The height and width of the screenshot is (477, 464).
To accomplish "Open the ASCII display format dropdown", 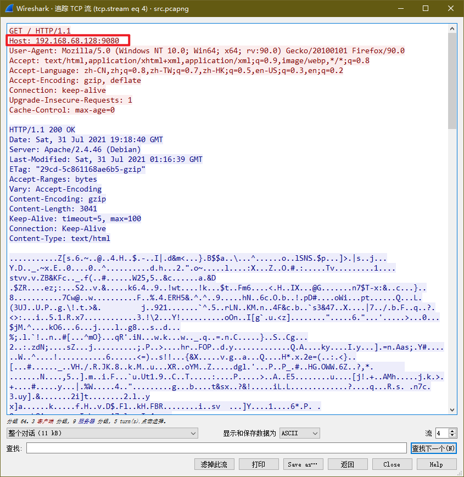I will 300,433.
